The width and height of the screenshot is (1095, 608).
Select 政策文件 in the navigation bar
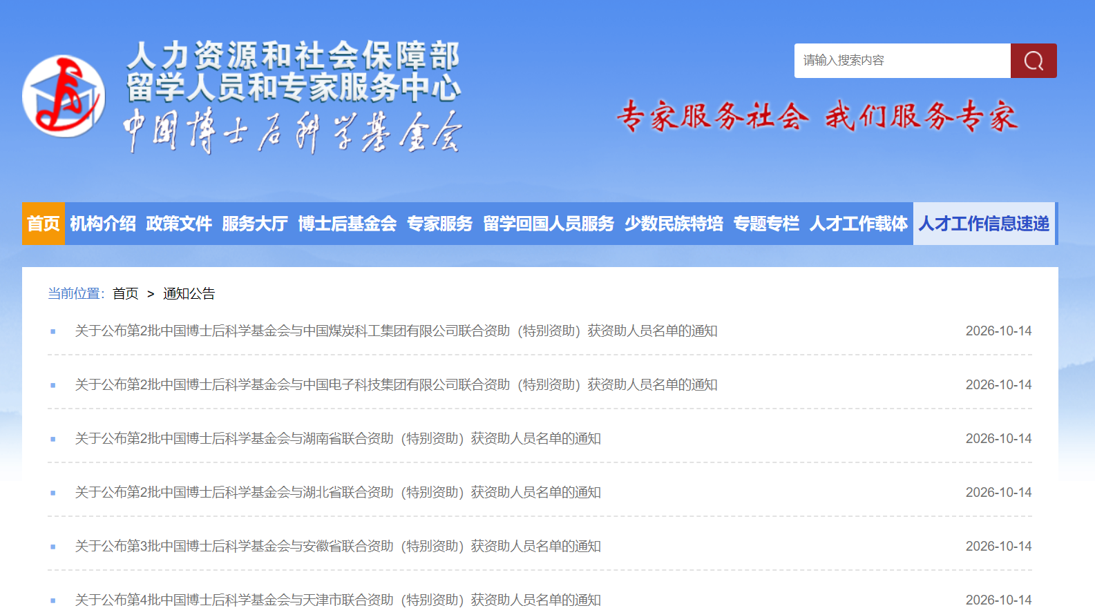pyautogui.click(x=179, y=224)
